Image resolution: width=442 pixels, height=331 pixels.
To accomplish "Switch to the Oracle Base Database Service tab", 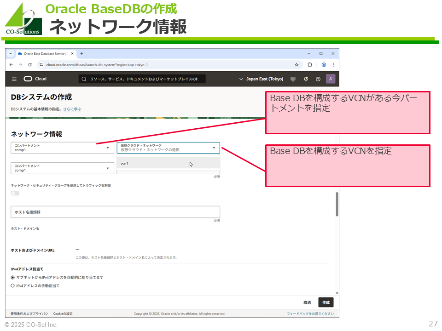I will pos(45,53).
